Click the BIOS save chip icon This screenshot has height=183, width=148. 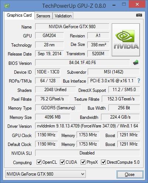pyautogui.click(x=136, y=63)
